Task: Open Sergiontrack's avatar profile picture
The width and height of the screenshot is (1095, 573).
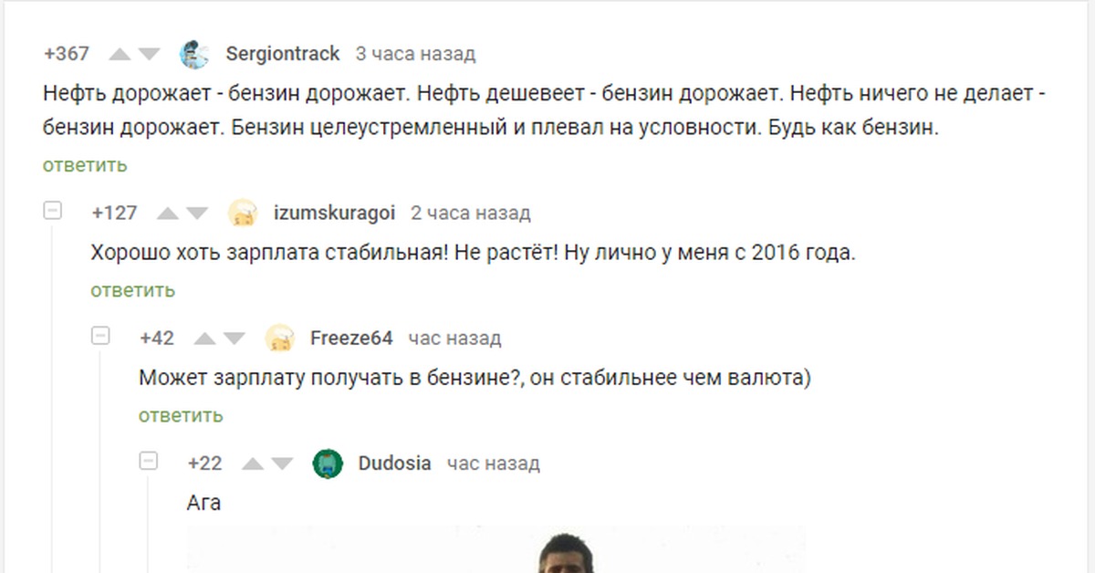Action: pyautogui.click(x=194, y=55)
